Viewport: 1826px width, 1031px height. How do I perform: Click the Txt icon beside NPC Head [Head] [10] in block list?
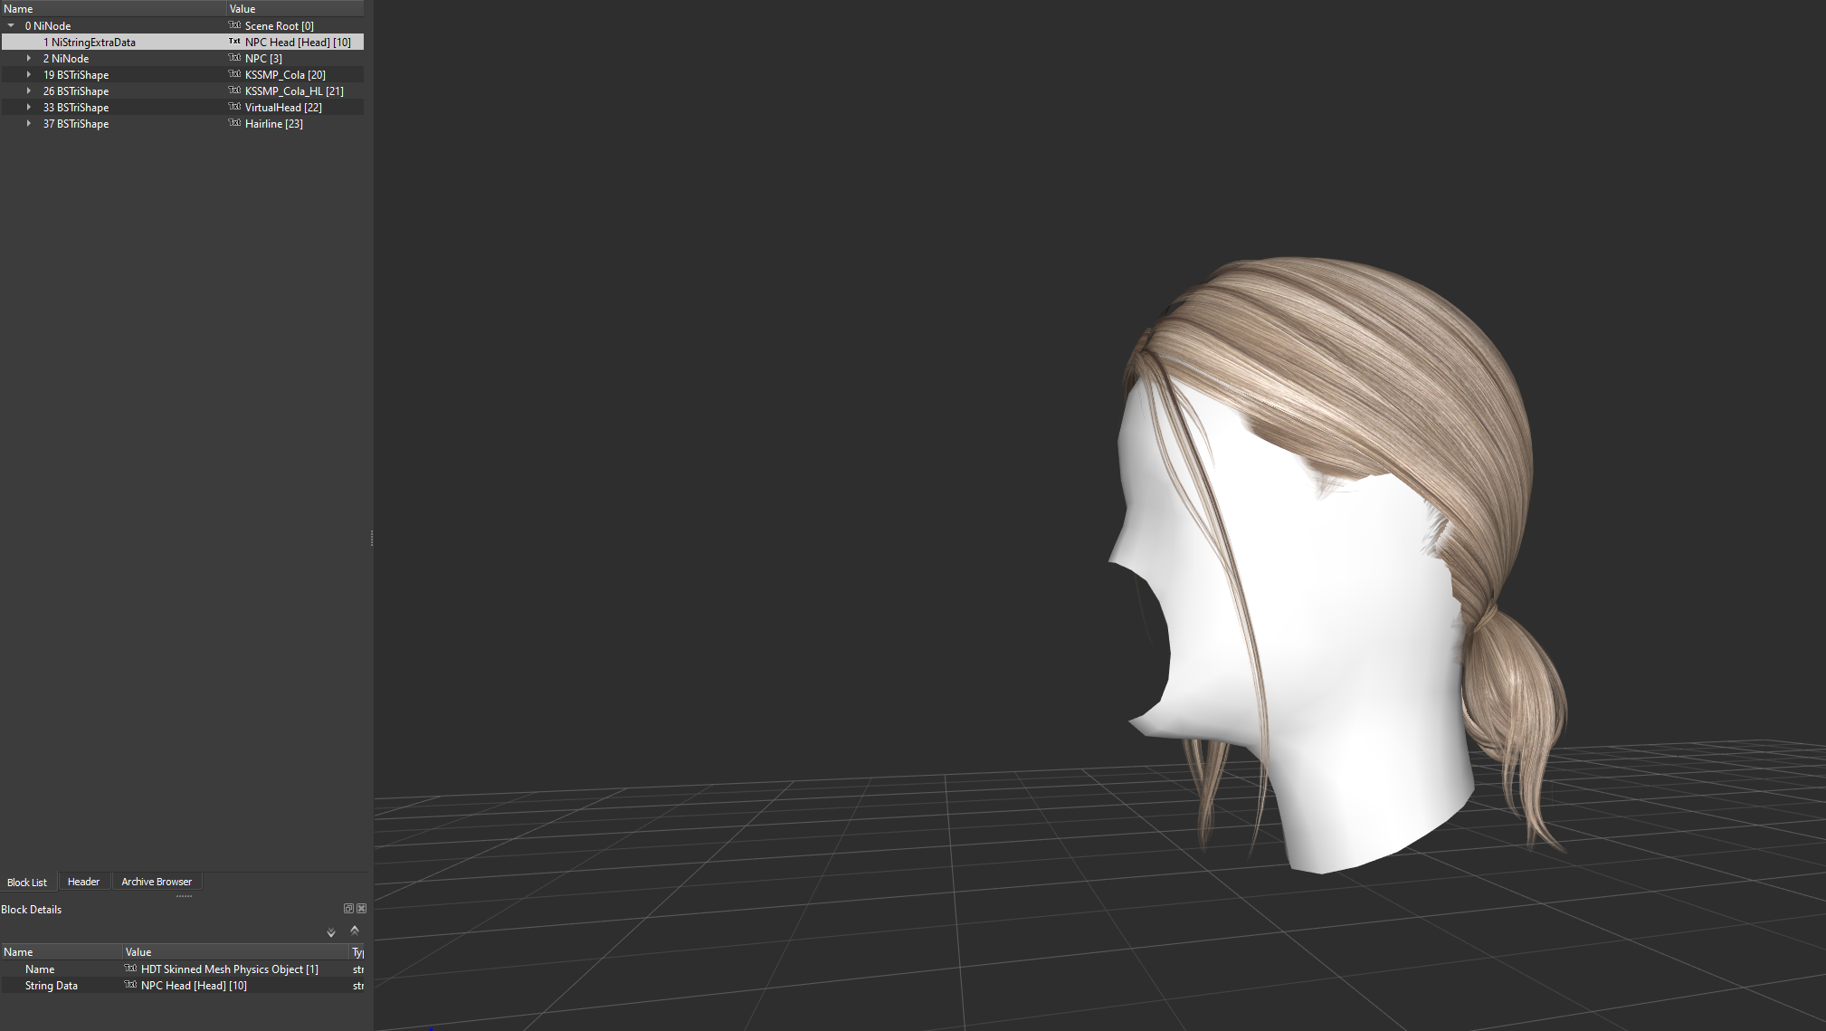click(234, 42)
